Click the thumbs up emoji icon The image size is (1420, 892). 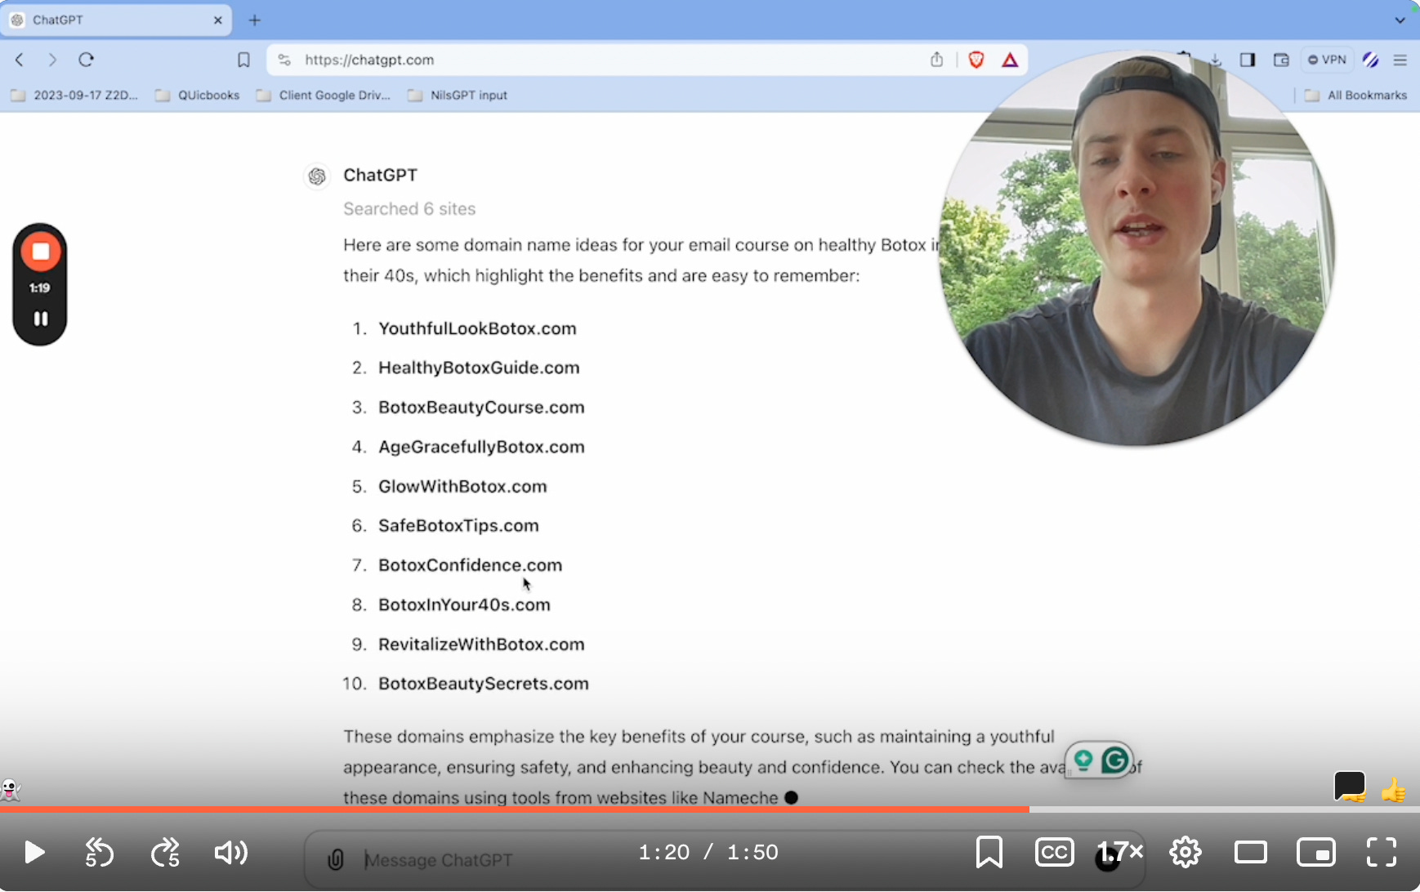(1393, 790)
